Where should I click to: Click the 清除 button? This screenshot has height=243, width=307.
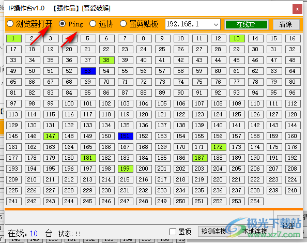pos(286,24)
